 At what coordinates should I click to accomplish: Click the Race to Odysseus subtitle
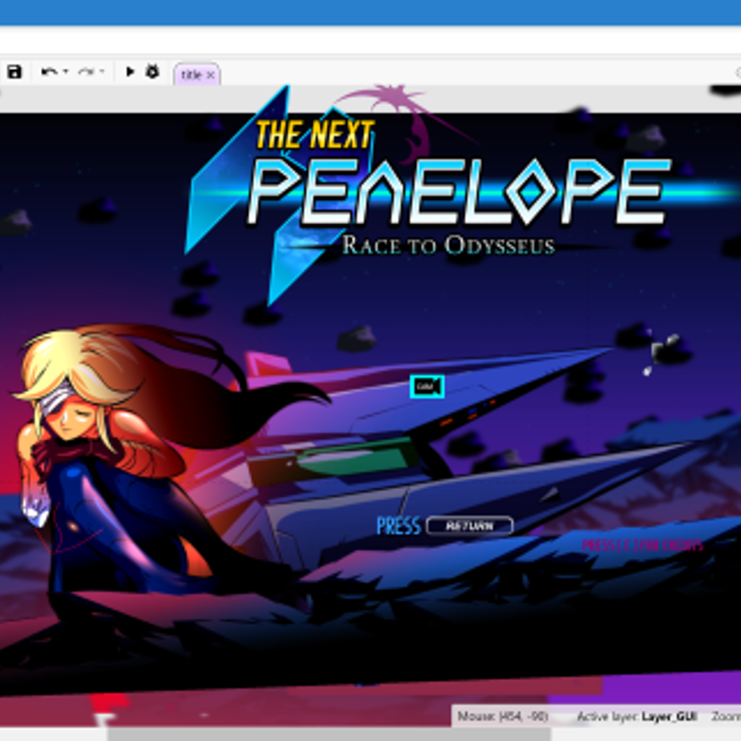coord(448,245)
